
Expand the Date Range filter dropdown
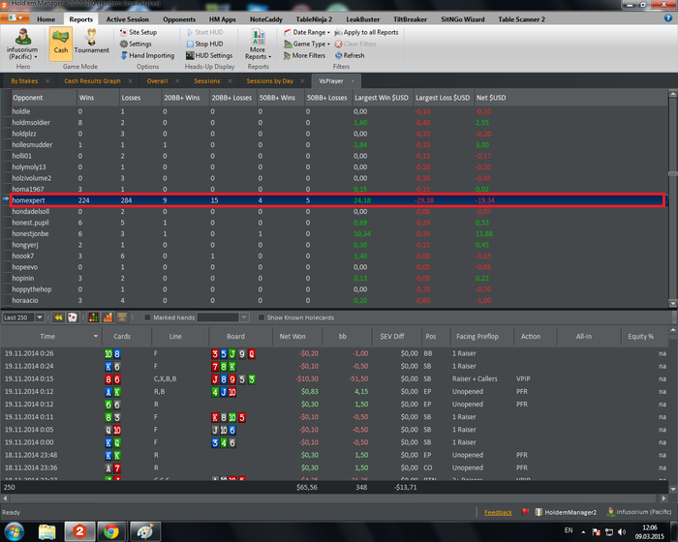point(328,32)
